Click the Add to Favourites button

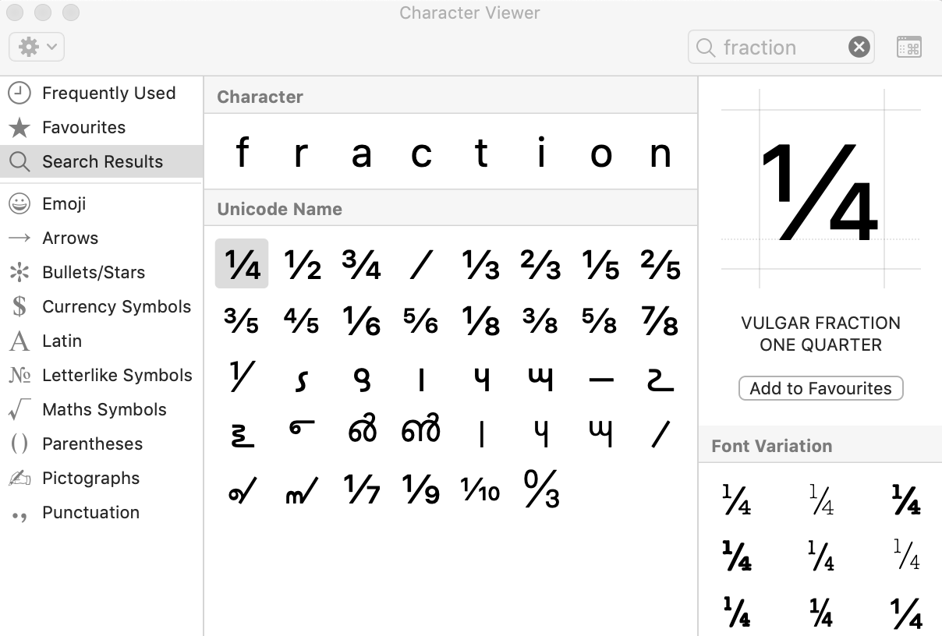pyautogui.click(x=820, y=388)
